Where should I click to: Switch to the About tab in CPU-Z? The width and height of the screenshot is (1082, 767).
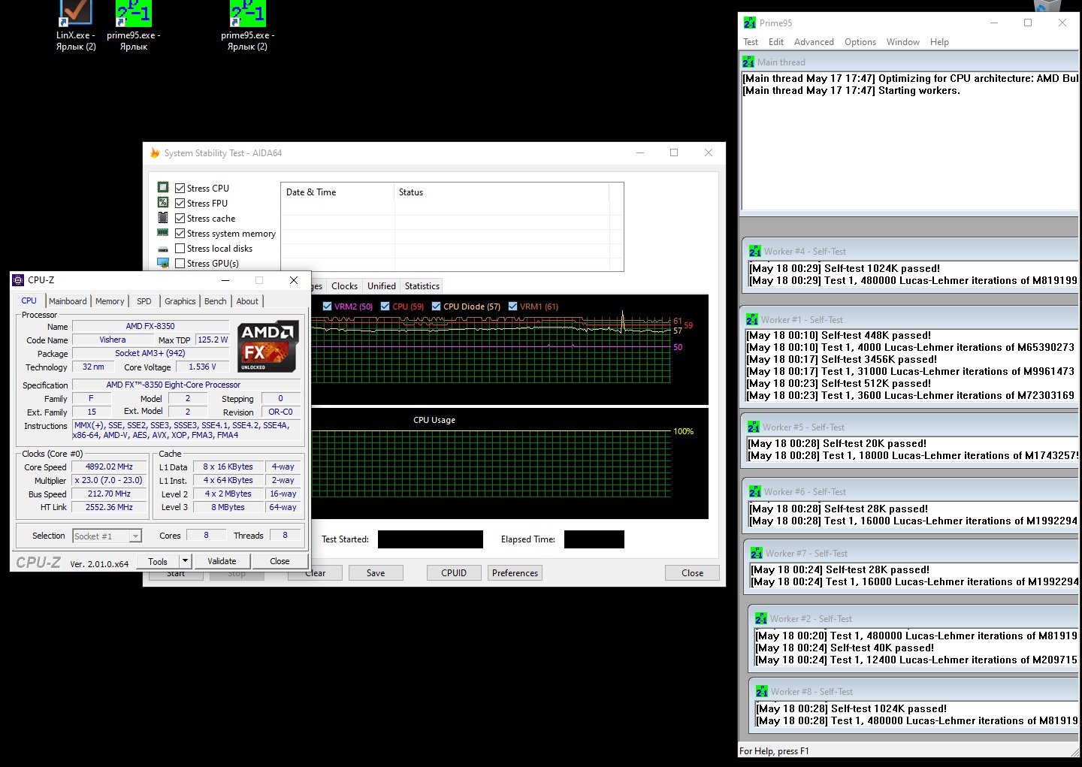247,301
